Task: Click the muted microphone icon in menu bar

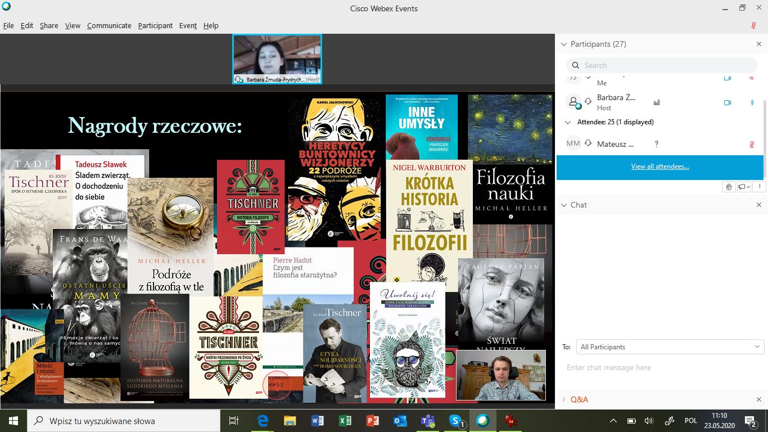Action: point(753,26)
